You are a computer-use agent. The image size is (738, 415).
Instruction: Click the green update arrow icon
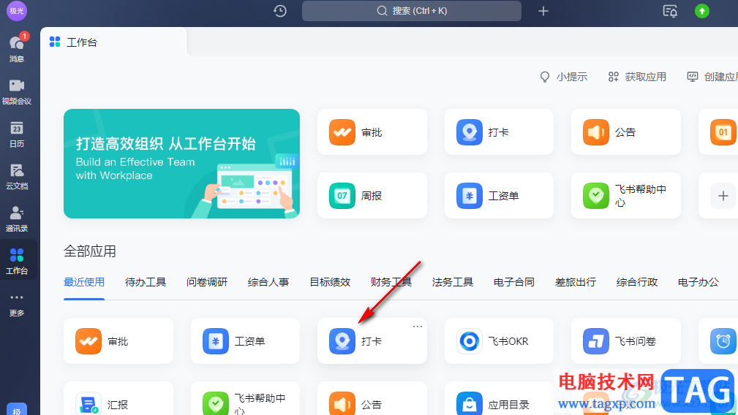[x=701, y=11]
